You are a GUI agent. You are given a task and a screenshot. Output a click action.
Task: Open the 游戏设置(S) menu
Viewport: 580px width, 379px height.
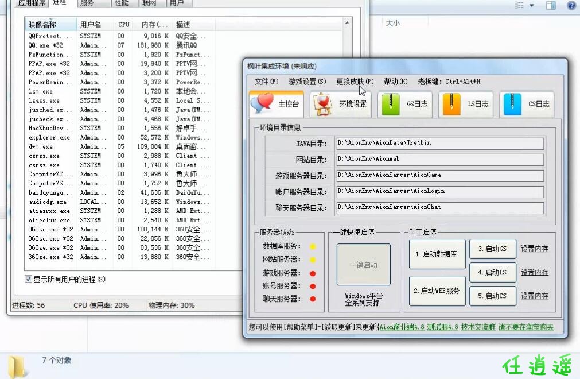(x=307, y=82)
